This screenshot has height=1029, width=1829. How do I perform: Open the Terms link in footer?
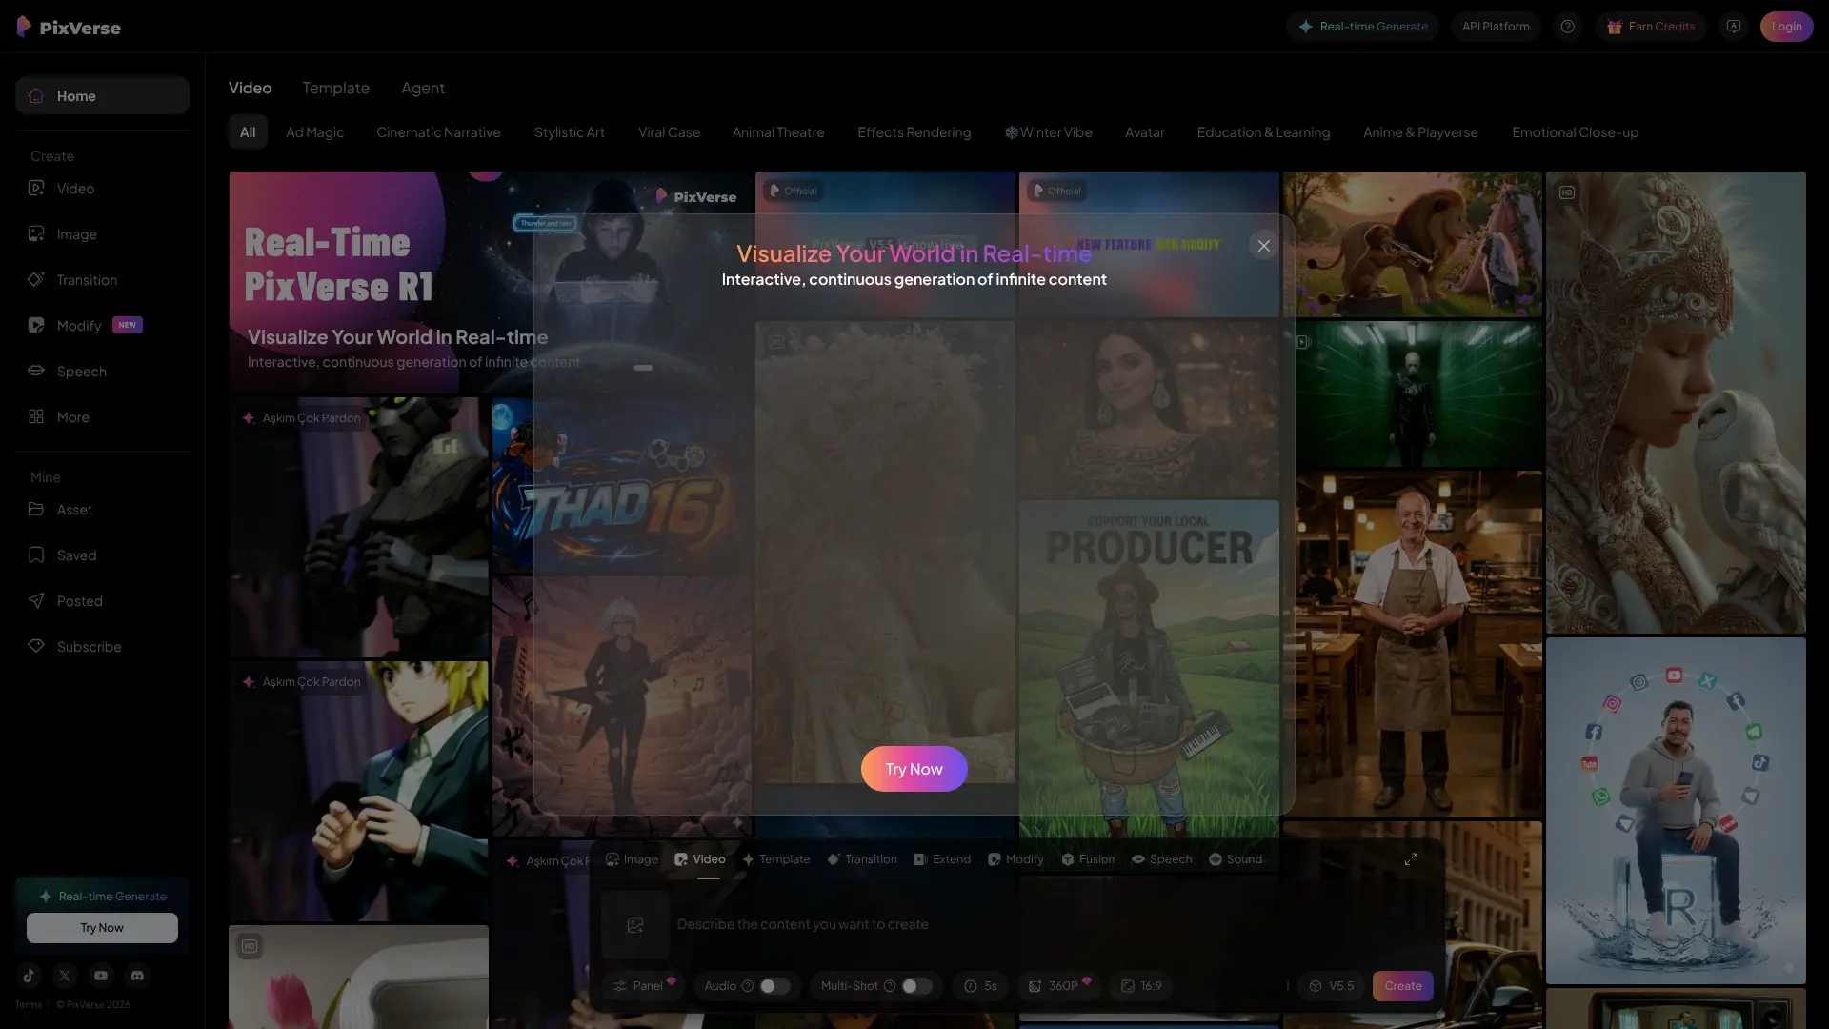[x=29, y=1004]
